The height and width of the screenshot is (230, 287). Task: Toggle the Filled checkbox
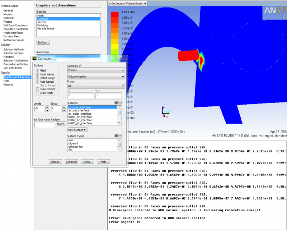(38, 70)
